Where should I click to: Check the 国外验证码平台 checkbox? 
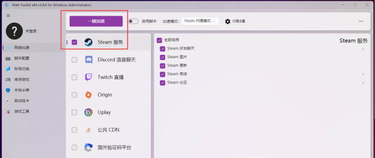[74, 147]
